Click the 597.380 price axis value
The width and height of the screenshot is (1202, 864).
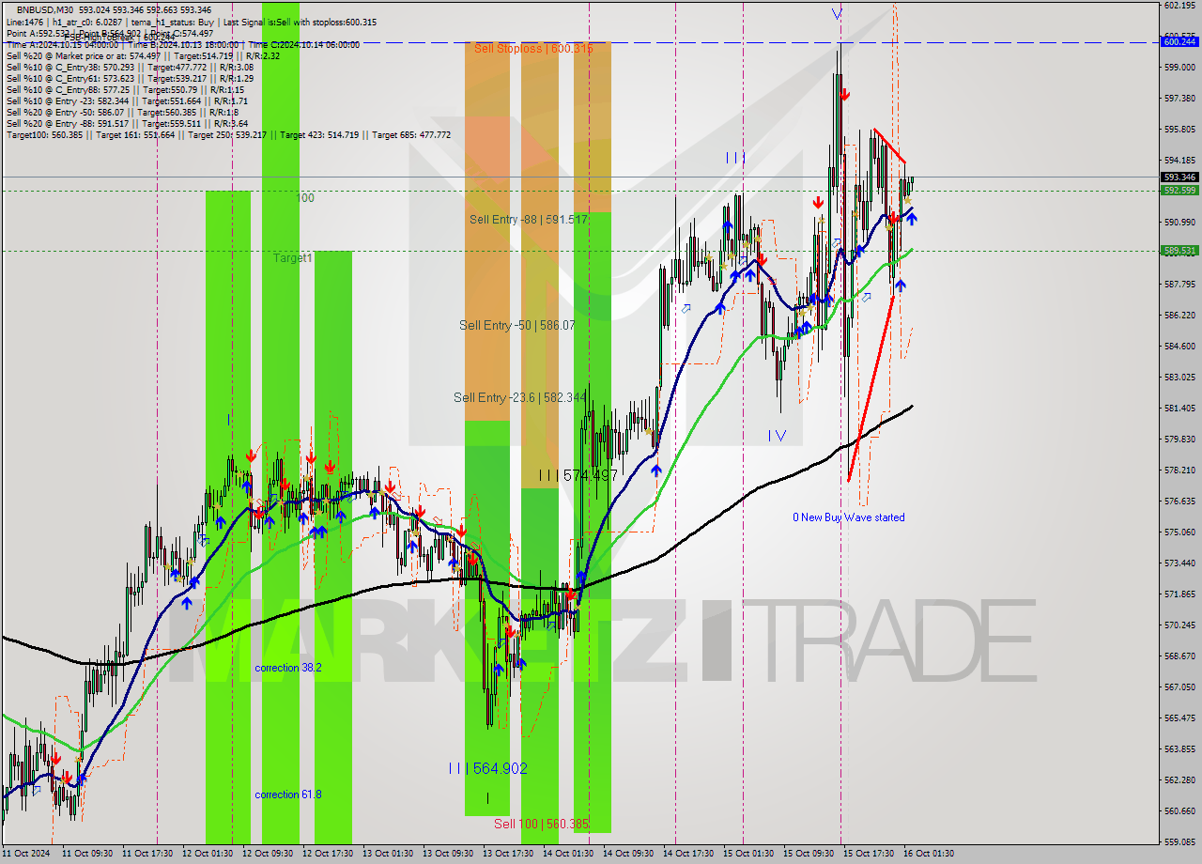coord(1179,98)
